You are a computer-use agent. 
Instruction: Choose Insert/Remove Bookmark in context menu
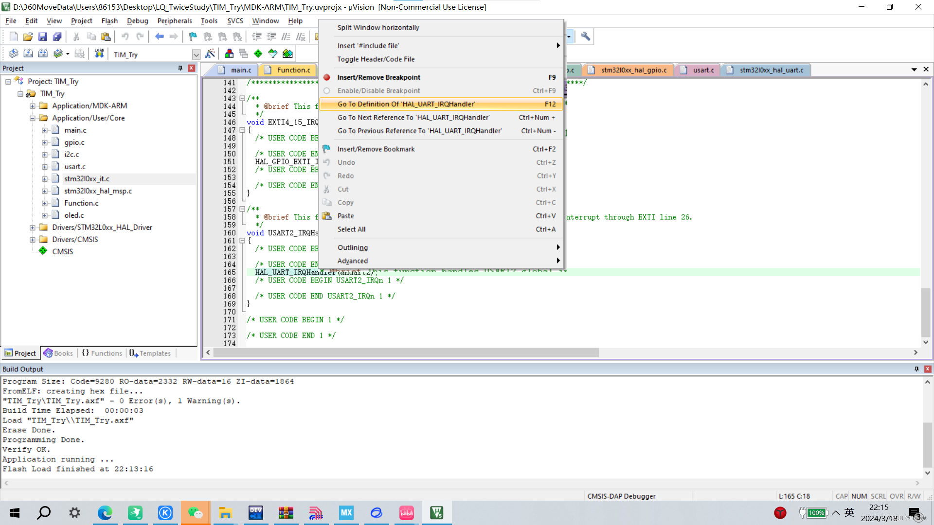tap(441, 149)
